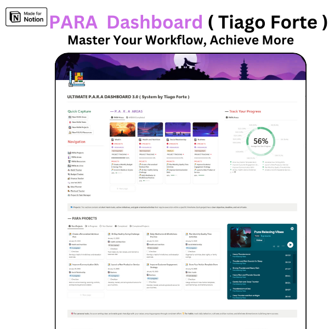329x329 pixels.
Task: Click the icon beside the Wealth card title
Action: pyautogui.click(x=112, y=139)
